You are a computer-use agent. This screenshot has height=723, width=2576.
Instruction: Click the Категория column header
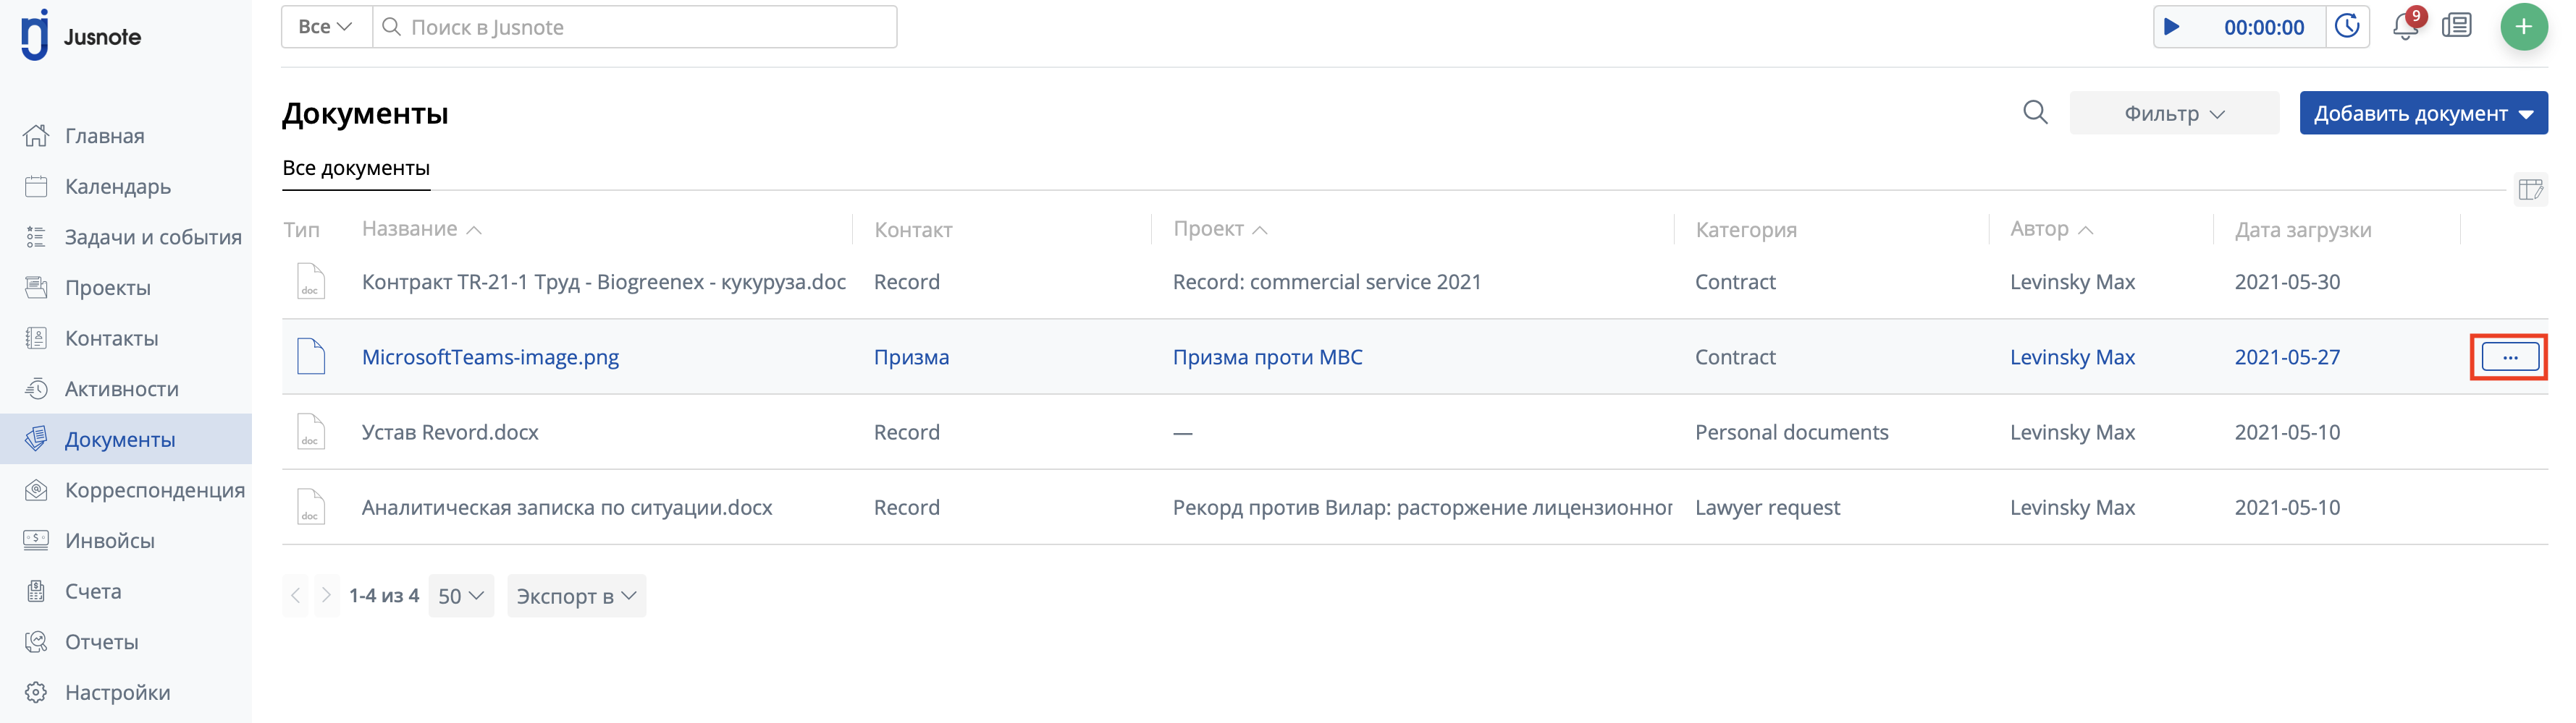pyautogui.click(x=1746, y=230)
